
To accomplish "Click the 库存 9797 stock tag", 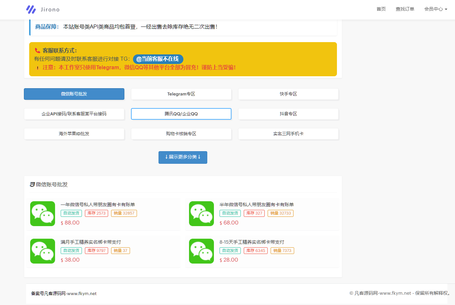I will pyautogui.click(x=97, y=251).
